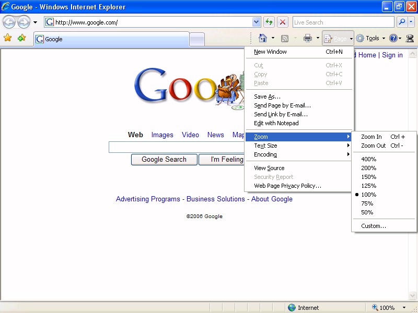This screenshot has width=418, height=313.
Task: Choose Send Page by E-mail...
Action: (x=298, y=105)
